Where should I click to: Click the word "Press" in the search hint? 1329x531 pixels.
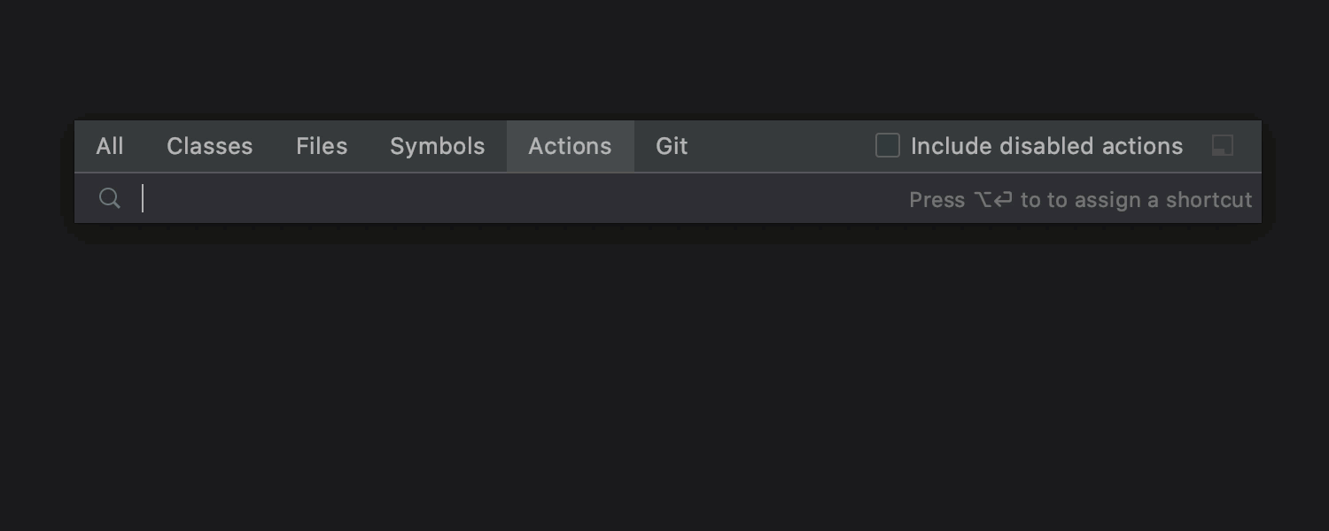click(937, 200)
